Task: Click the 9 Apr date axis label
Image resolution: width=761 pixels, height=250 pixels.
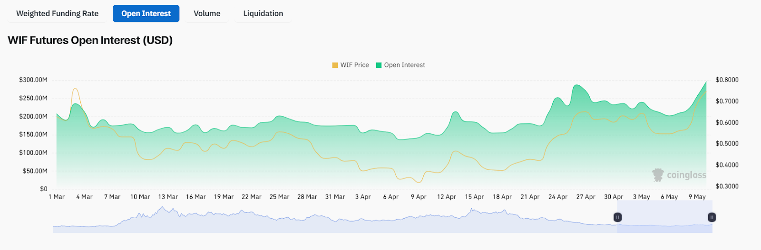Action: pyautogui.click(x=419, y=197)
